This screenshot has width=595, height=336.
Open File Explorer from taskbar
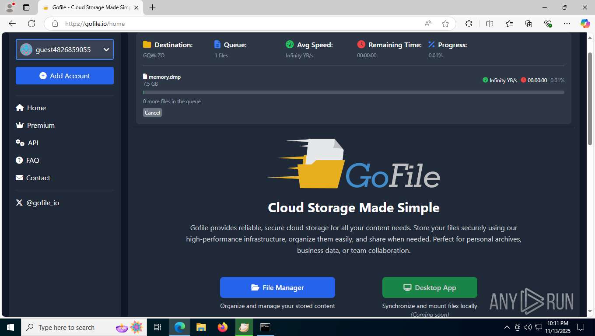coord(201,327)
